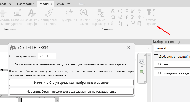Screen dimensions: 190x102
Task: Close the Отступ врезки dialog
Action: (x=129, y=47)
